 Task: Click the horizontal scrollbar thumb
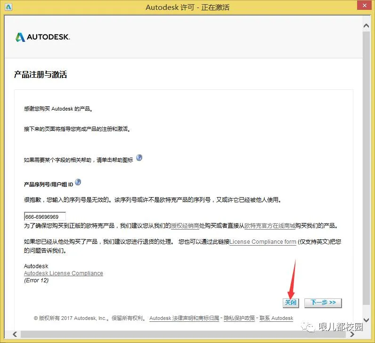[x=183, y=334]
